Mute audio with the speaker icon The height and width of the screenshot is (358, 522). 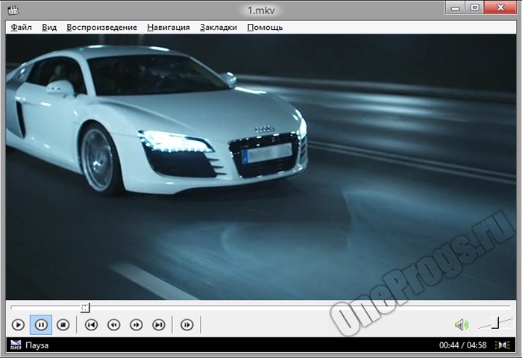tap(462, 324)
